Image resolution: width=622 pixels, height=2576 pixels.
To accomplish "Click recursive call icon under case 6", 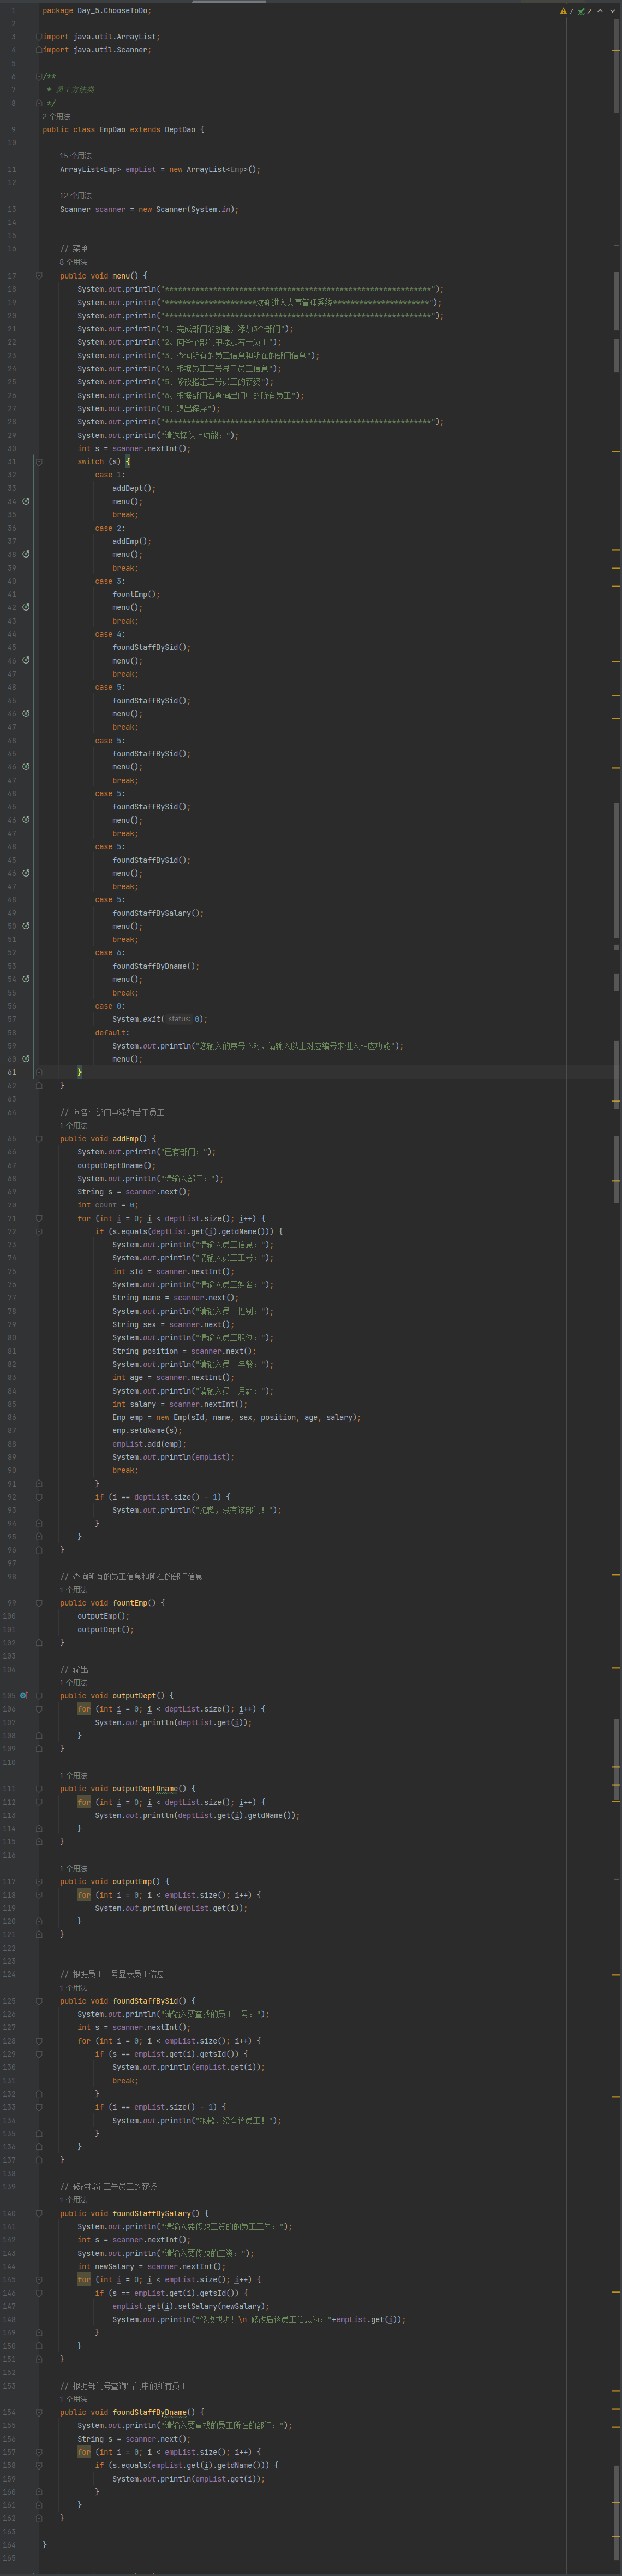I will pos(26,979).
